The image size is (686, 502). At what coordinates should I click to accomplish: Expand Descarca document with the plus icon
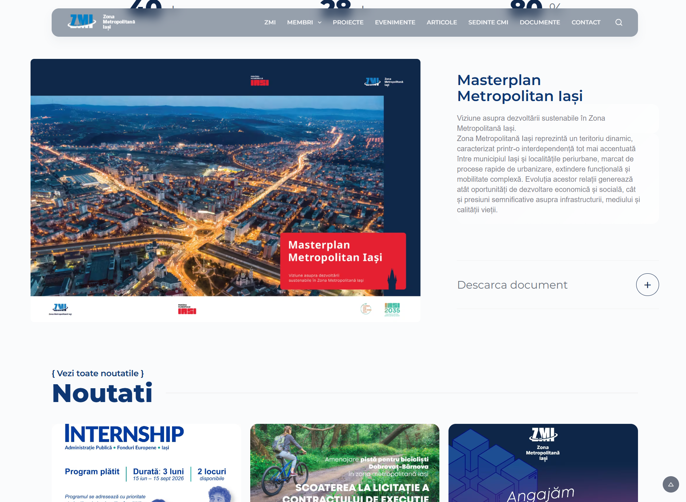pyautogui.click(x=647, y=285)
